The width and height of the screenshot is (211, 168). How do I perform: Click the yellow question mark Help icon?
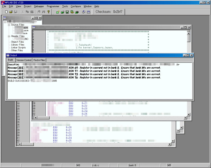click(x=49, y=12)
